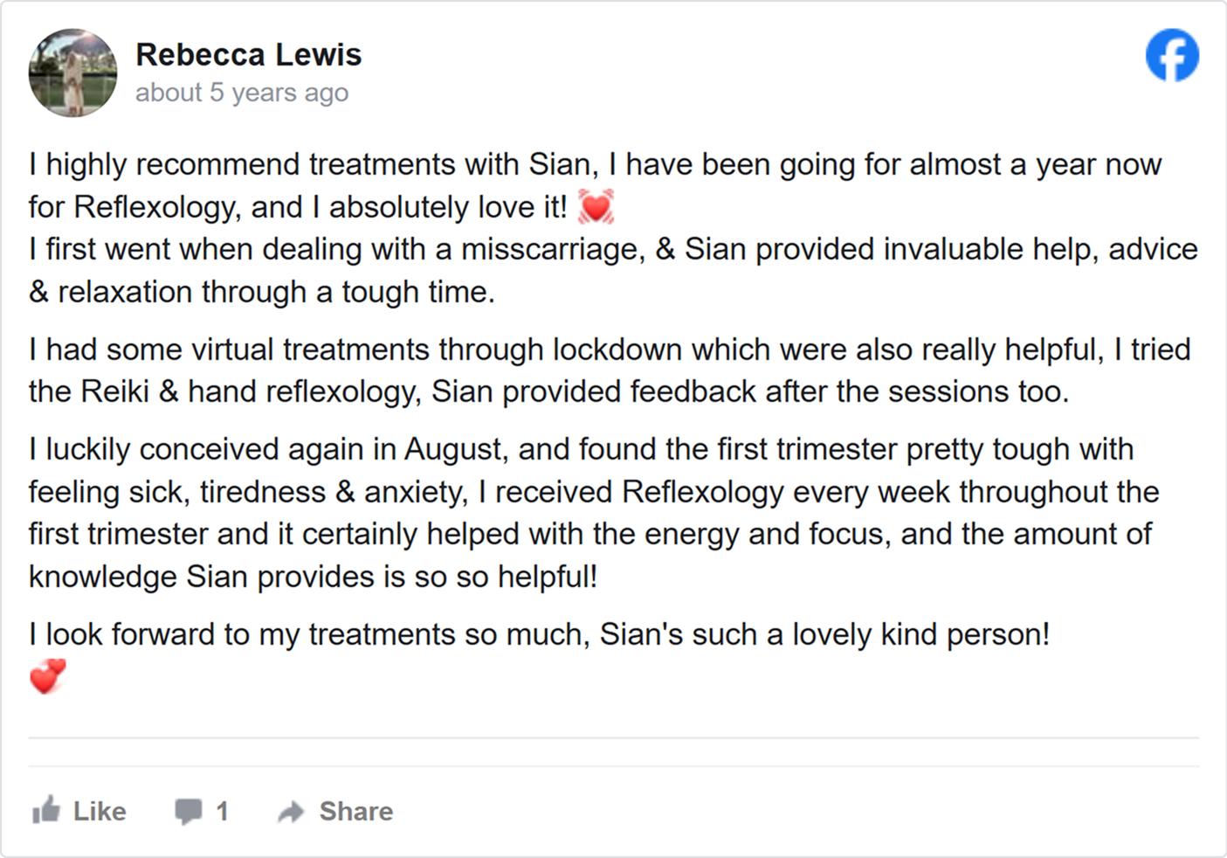This screenshot has width=1227, height=858.
Task: Click the line starting "I luckily conceived again"
Action: 581,449
